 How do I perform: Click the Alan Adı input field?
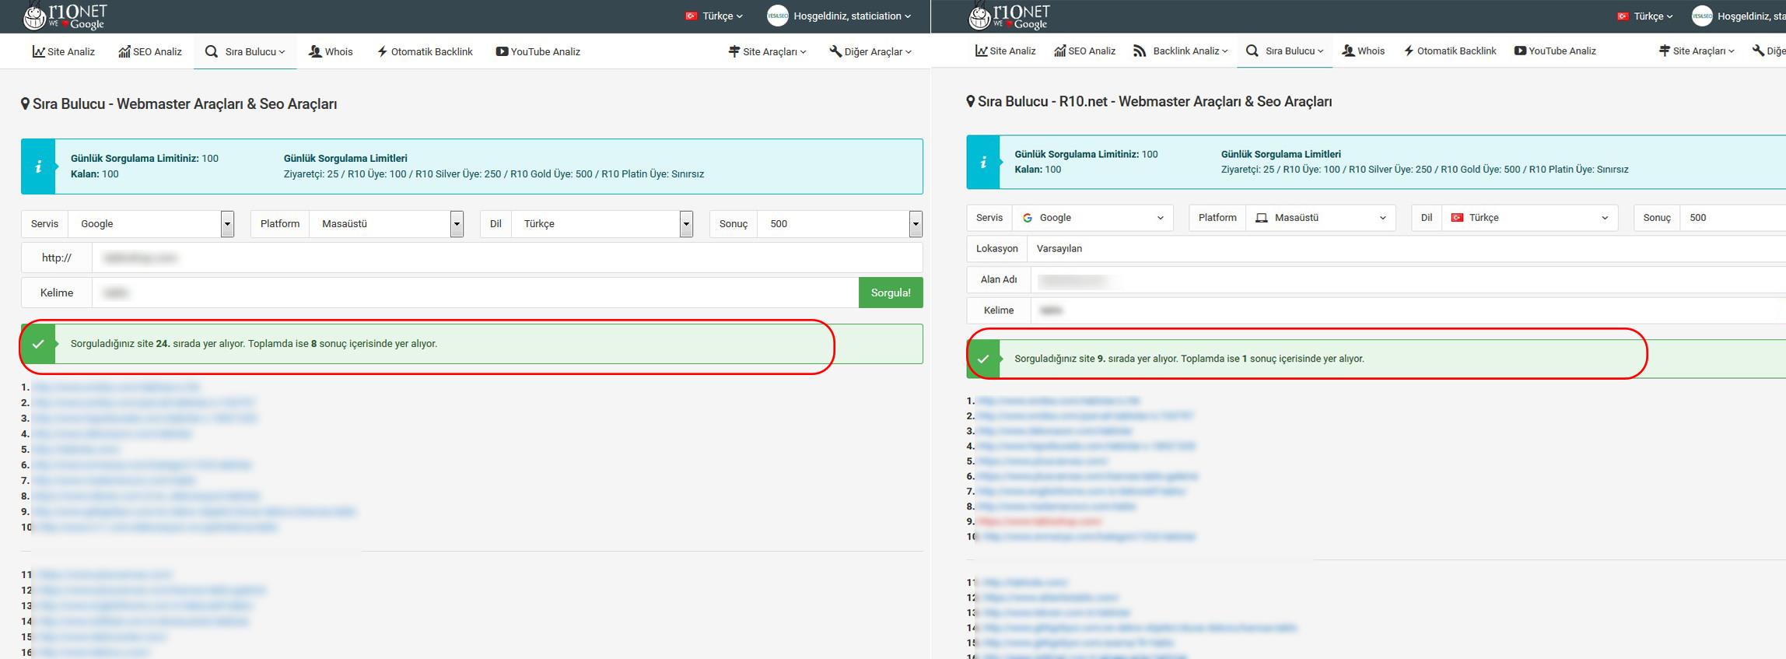click(x=1408, y=280)
